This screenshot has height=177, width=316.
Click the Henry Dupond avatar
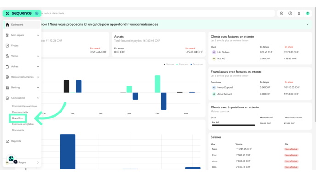(x=214, y=87)
